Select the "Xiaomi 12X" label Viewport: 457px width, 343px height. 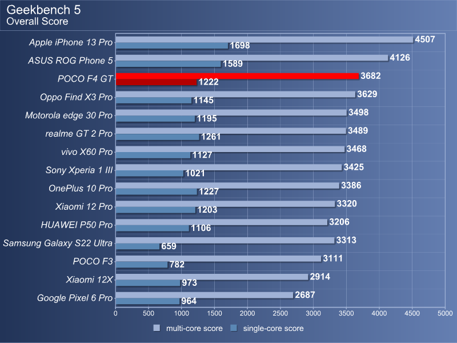89,280
